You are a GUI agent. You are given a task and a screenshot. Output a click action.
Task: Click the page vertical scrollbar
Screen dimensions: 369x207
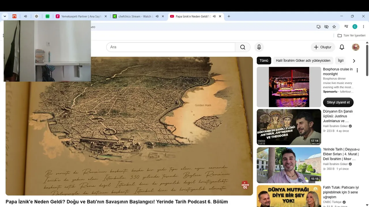(367, 60)
